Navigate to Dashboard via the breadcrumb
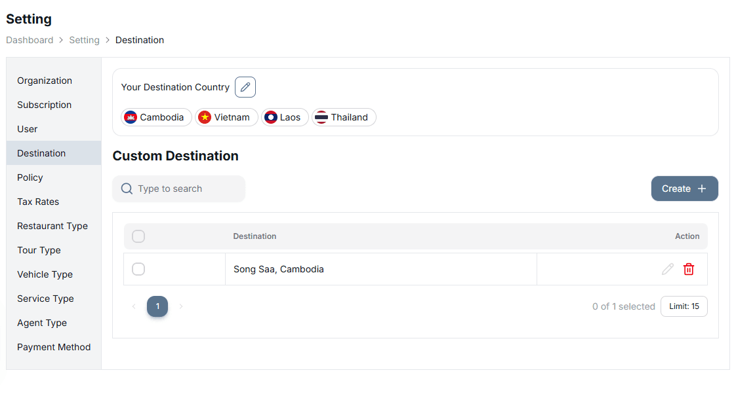Image resolution: width=736 pixels, height=400 pixels. (x=30, y=40)
